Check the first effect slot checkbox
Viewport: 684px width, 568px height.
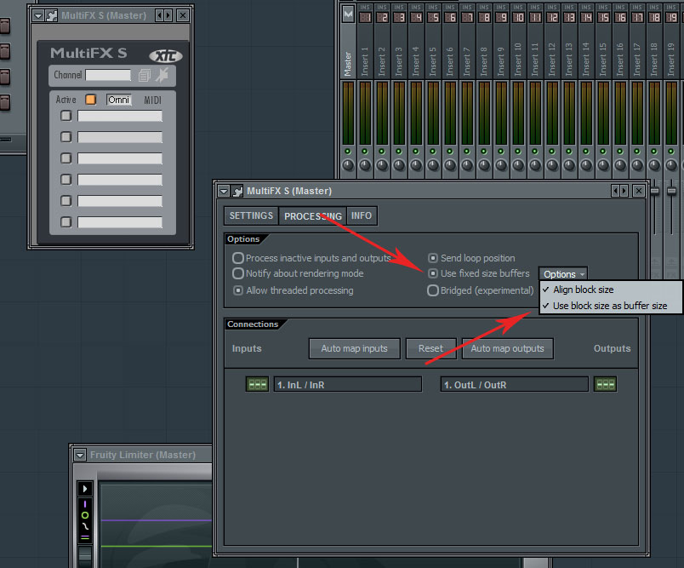point(66,116)
